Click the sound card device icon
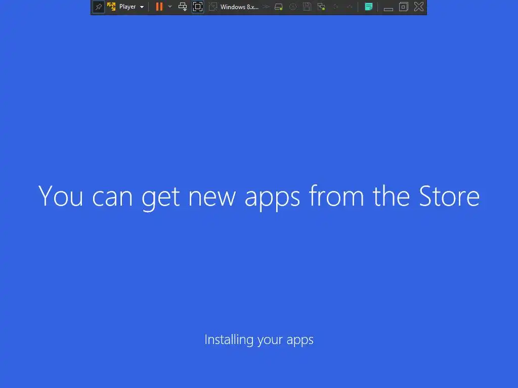 coord(336,7)
